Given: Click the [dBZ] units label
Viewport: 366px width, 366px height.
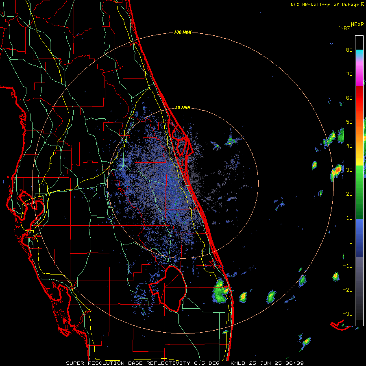Looking at the screenshot, I should [345, 28].
